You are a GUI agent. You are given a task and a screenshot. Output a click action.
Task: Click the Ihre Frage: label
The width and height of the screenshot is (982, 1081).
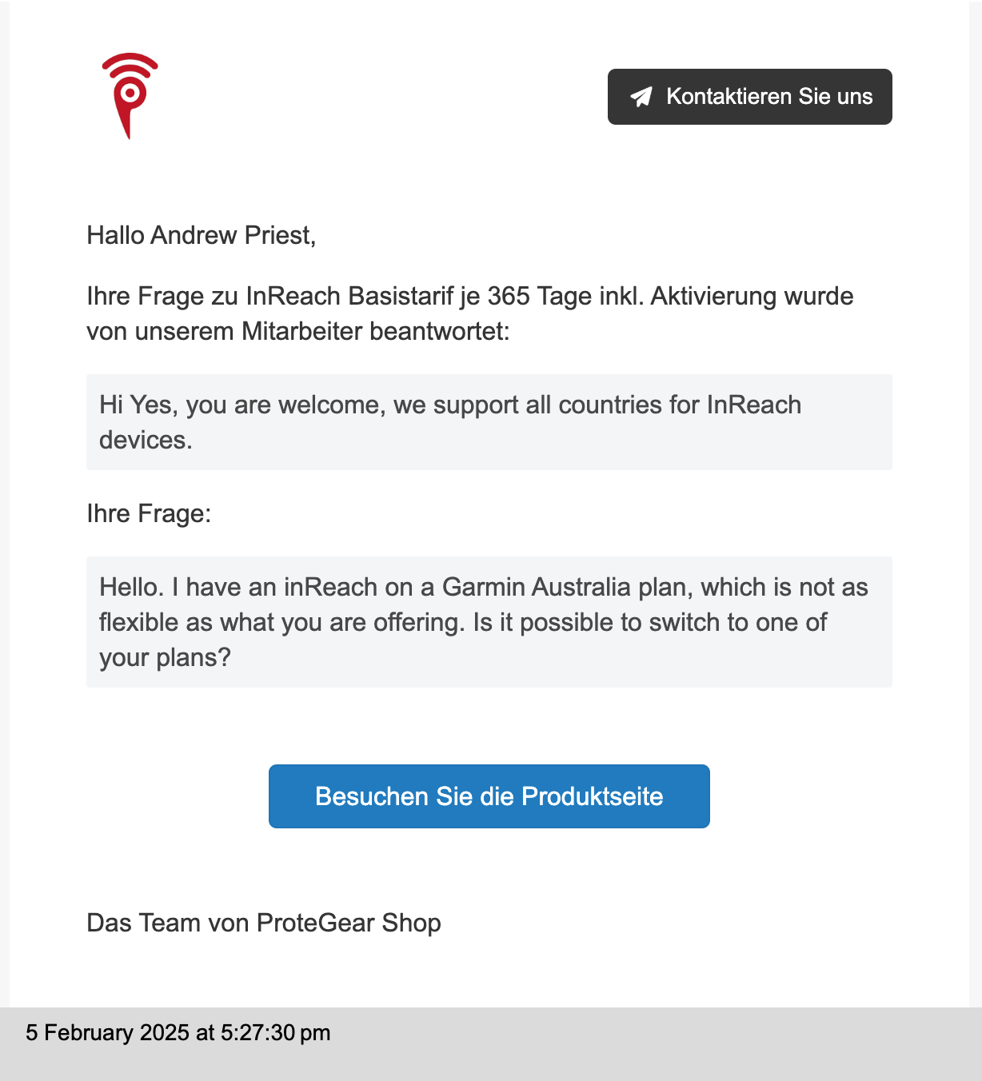pyautogui.click(x=149, y=513)
